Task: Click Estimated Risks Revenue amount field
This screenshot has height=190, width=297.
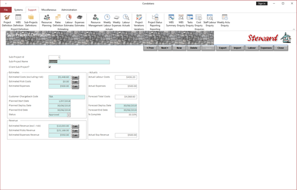Action: pos(60,131)
